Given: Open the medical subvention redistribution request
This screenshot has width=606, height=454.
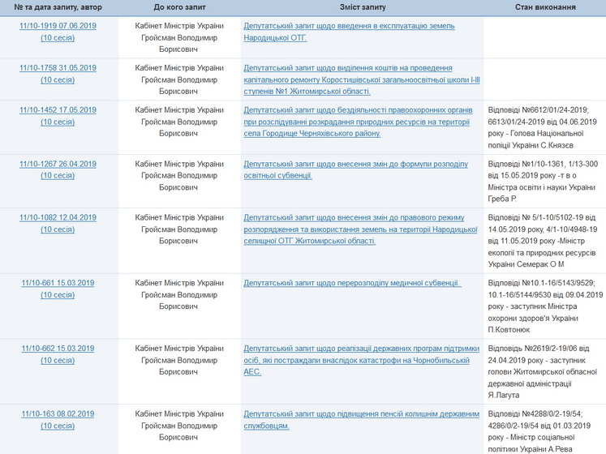Looking at the screenshot, I should tap(352, 283).
